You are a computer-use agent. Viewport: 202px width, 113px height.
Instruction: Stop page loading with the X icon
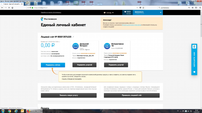pos(9,8)
